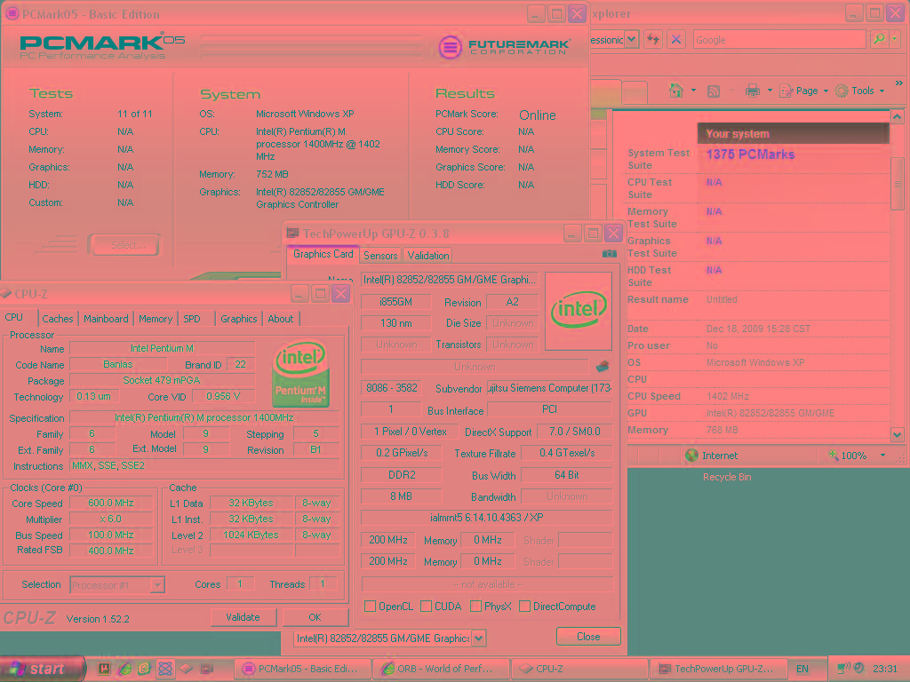This screenshot has height=682, width=910.
Task: Open the Validation tab in GPU-Z
Action: click(427, 255)
